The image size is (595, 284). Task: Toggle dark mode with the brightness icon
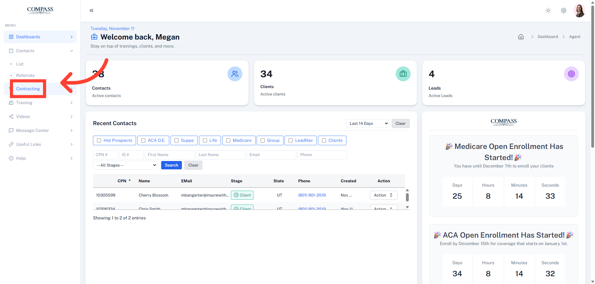coord(548,10)
